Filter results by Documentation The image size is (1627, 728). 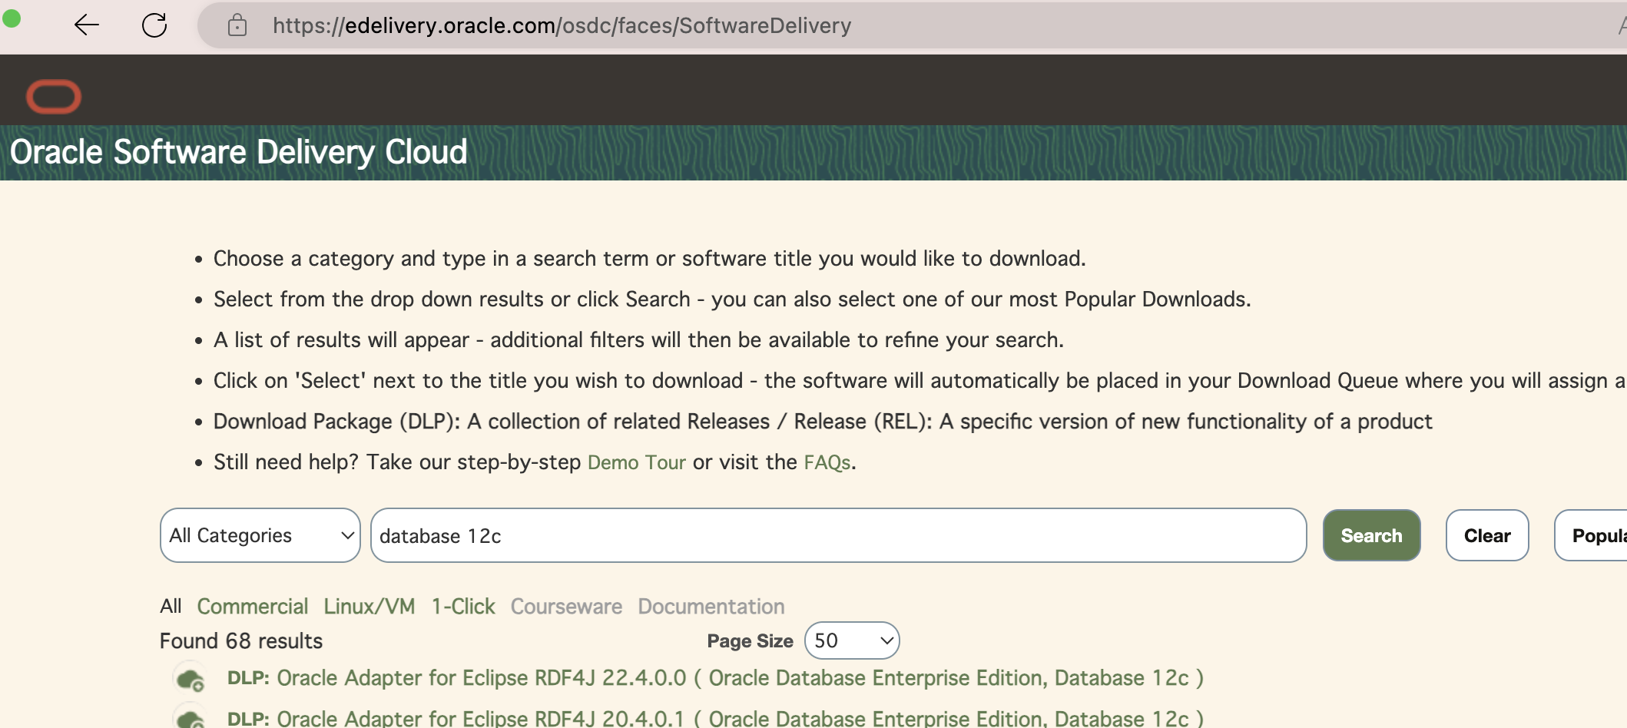[x=711, y=607]
